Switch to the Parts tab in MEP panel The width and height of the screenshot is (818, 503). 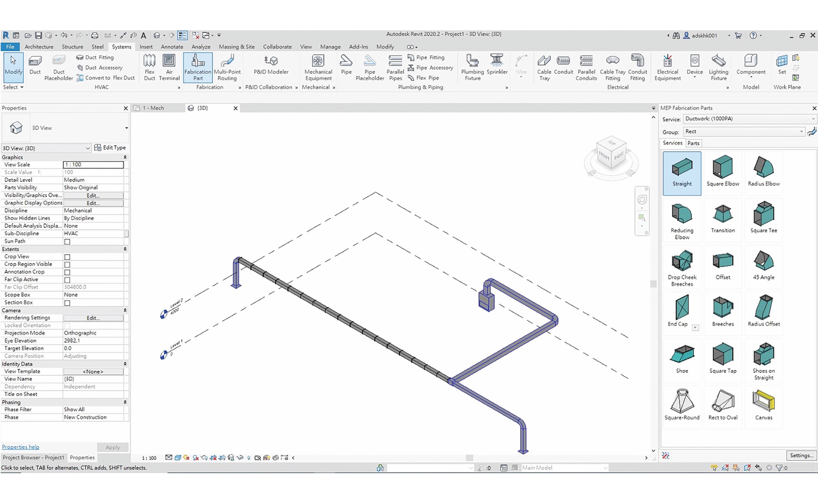(692, 142)
